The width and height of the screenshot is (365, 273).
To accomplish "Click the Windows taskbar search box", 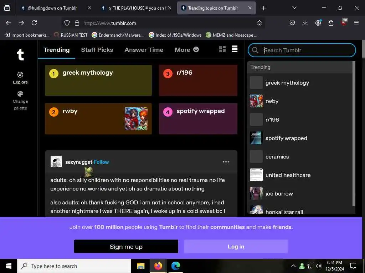I will click(74, 266).
